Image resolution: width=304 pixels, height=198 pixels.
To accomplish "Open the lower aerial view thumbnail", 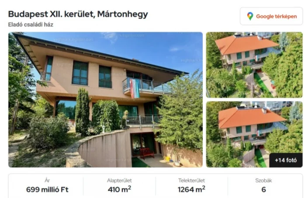I will 254,134.
